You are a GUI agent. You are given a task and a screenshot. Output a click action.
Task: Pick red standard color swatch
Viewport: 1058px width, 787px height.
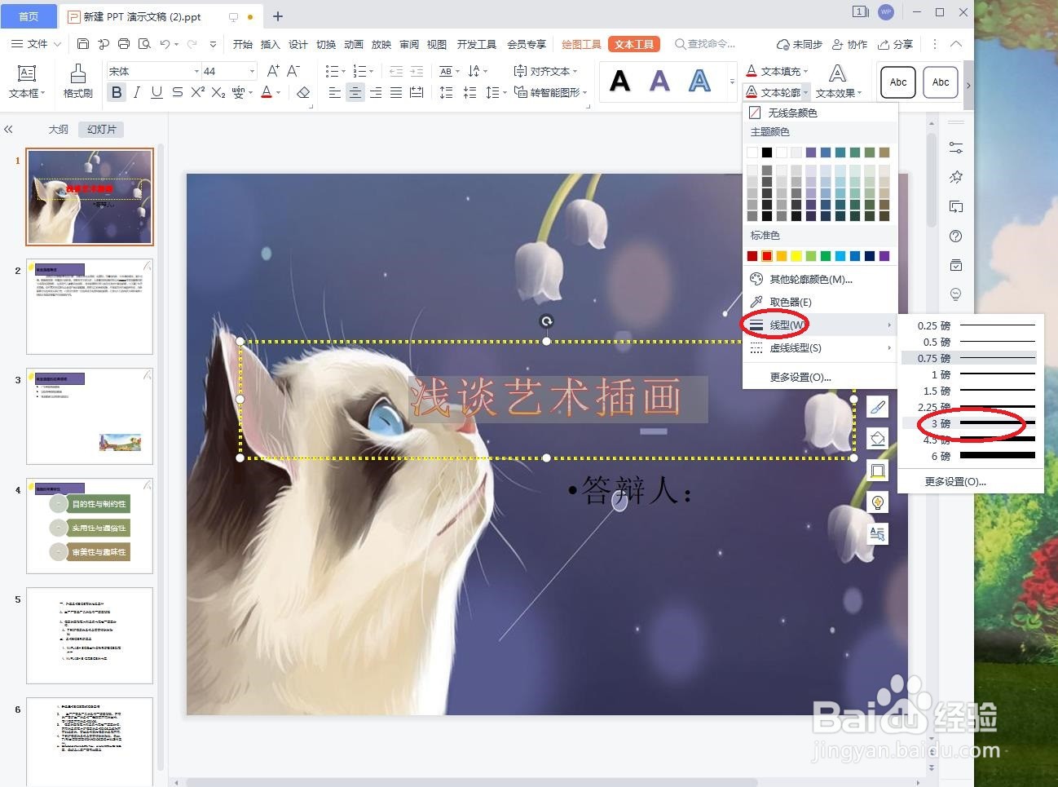(767, 256)
